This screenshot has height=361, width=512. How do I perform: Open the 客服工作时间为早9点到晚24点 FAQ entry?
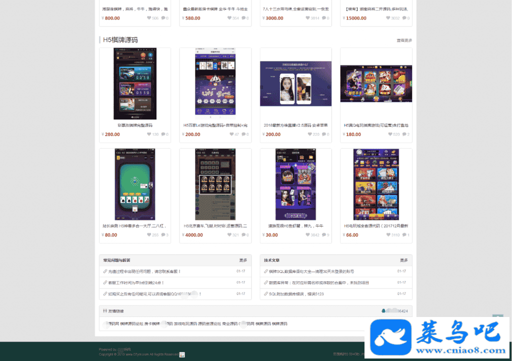point(143,282)
